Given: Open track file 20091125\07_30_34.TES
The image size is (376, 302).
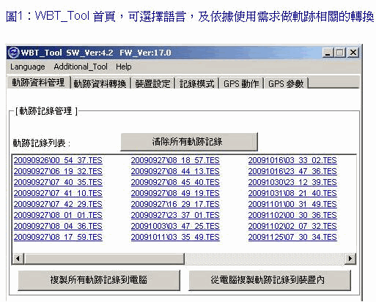Looking at the screenshot, I should 292,237.
